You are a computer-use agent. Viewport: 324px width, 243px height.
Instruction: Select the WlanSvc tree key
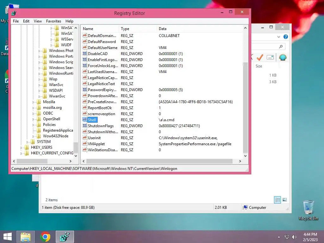click(x=56, y=85)
